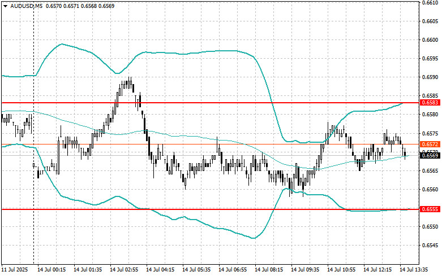This screenshot has width=442, height=276.
Task: Click the OHLC values 0.6570 0.6571 0.6568 0.6569
Action: click(80, 6)
